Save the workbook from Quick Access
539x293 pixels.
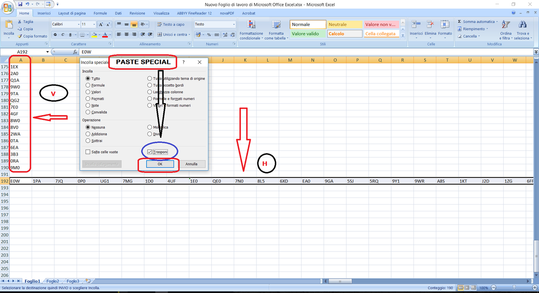pyautogui.click(x=20, y=4)
